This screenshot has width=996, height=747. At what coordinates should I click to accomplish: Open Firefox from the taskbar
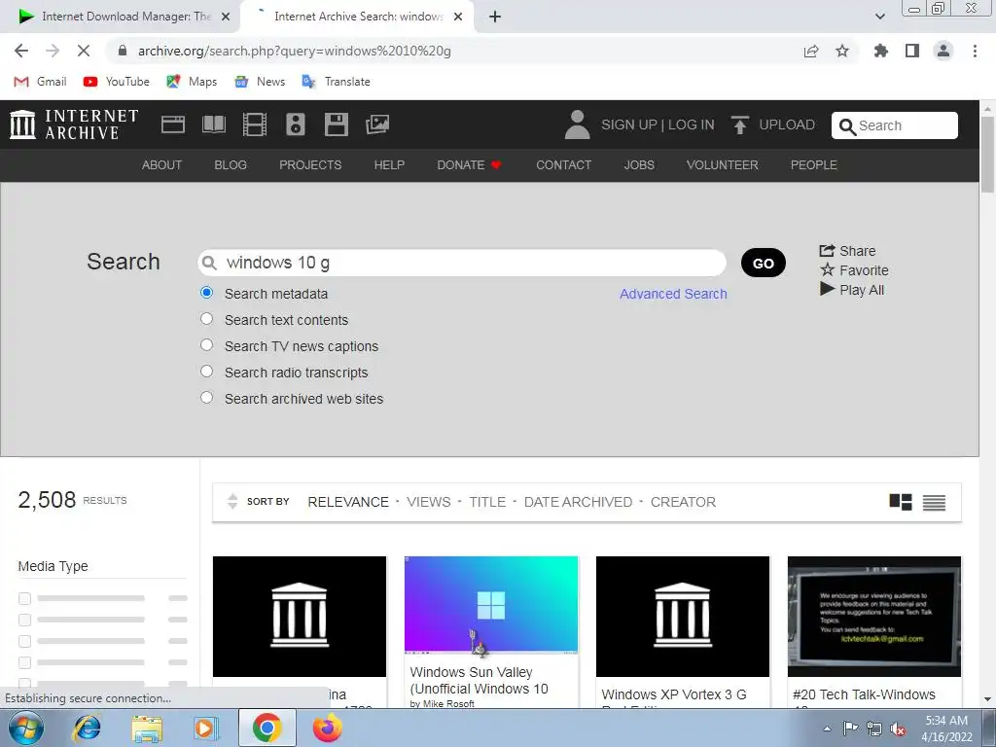[327, 728]
